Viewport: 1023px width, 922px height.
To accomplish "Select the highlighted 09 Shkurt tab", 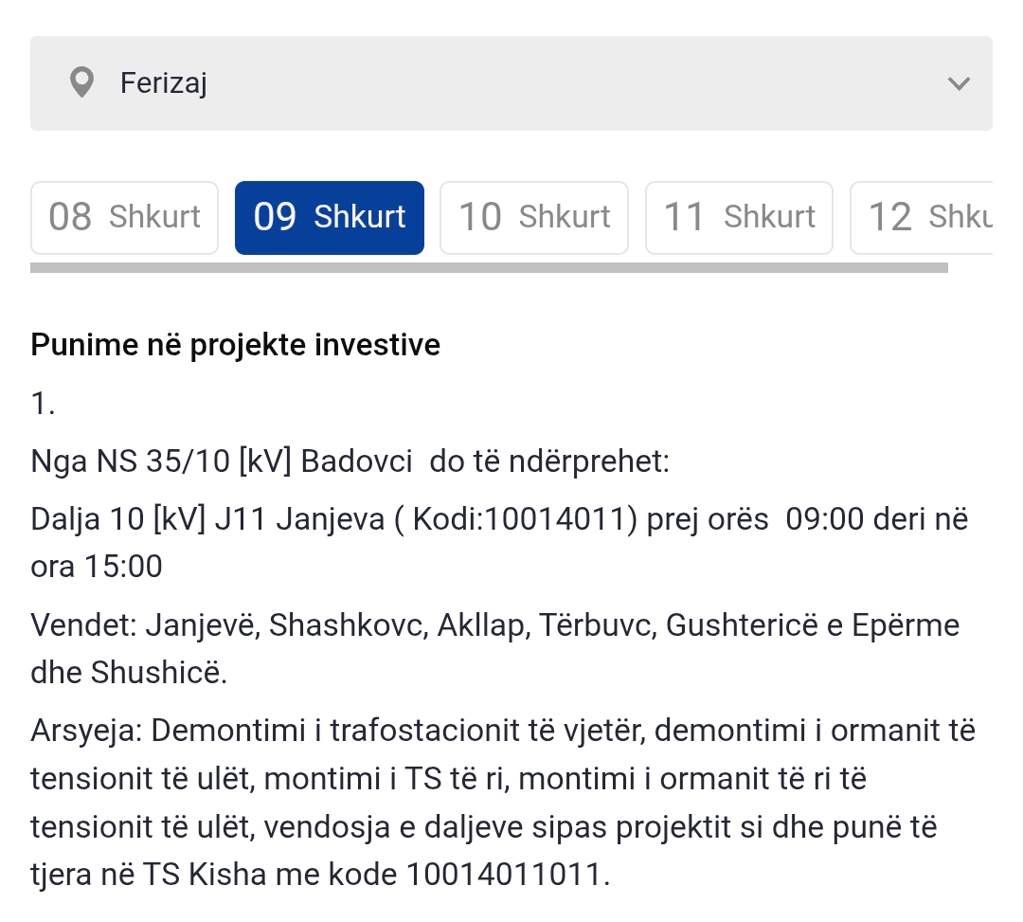I will pos(329,217).
